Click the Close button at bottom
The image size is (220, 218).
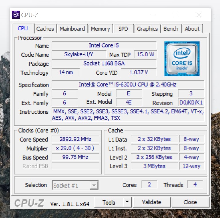(x=190, y=202)
